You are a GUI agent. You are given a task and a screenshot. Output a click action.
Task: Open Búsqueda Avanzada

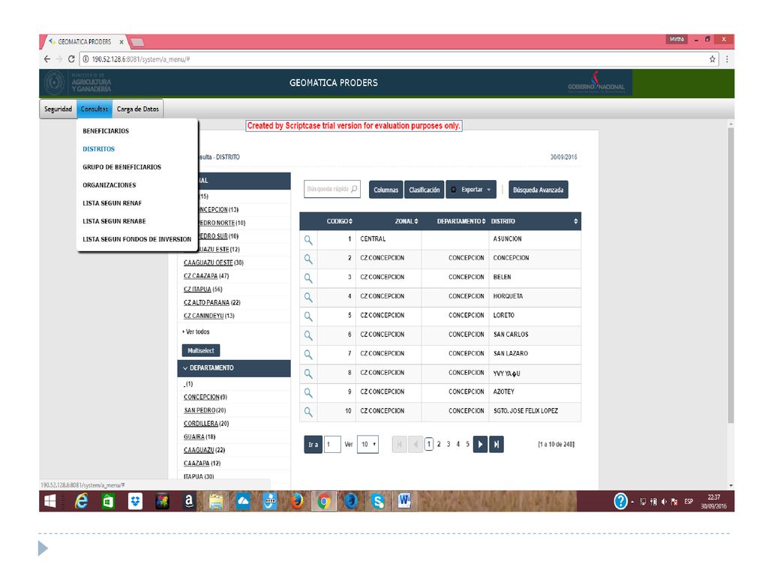click(x=538, y=190)
